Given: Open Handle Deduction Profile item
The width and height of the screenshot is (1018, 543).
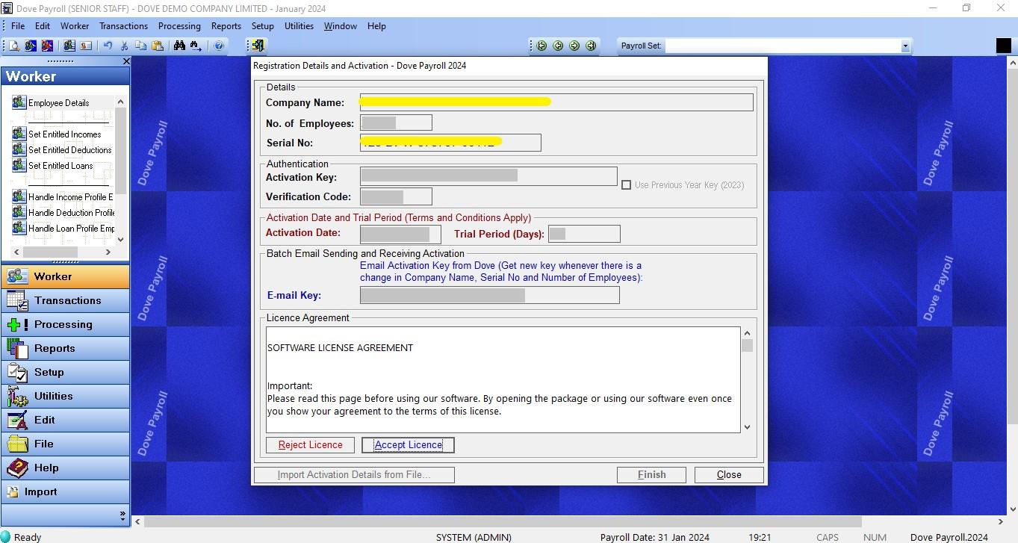Looking at the screenshot, I should pyautogui.click(x=63, y=212).
